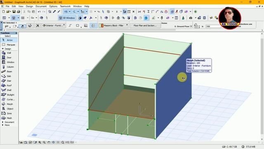Image resolution: width=264 pixels, height=149 pixels.
Task: Click the Zoom In magnifier in bottom bar
Action: 40,142
